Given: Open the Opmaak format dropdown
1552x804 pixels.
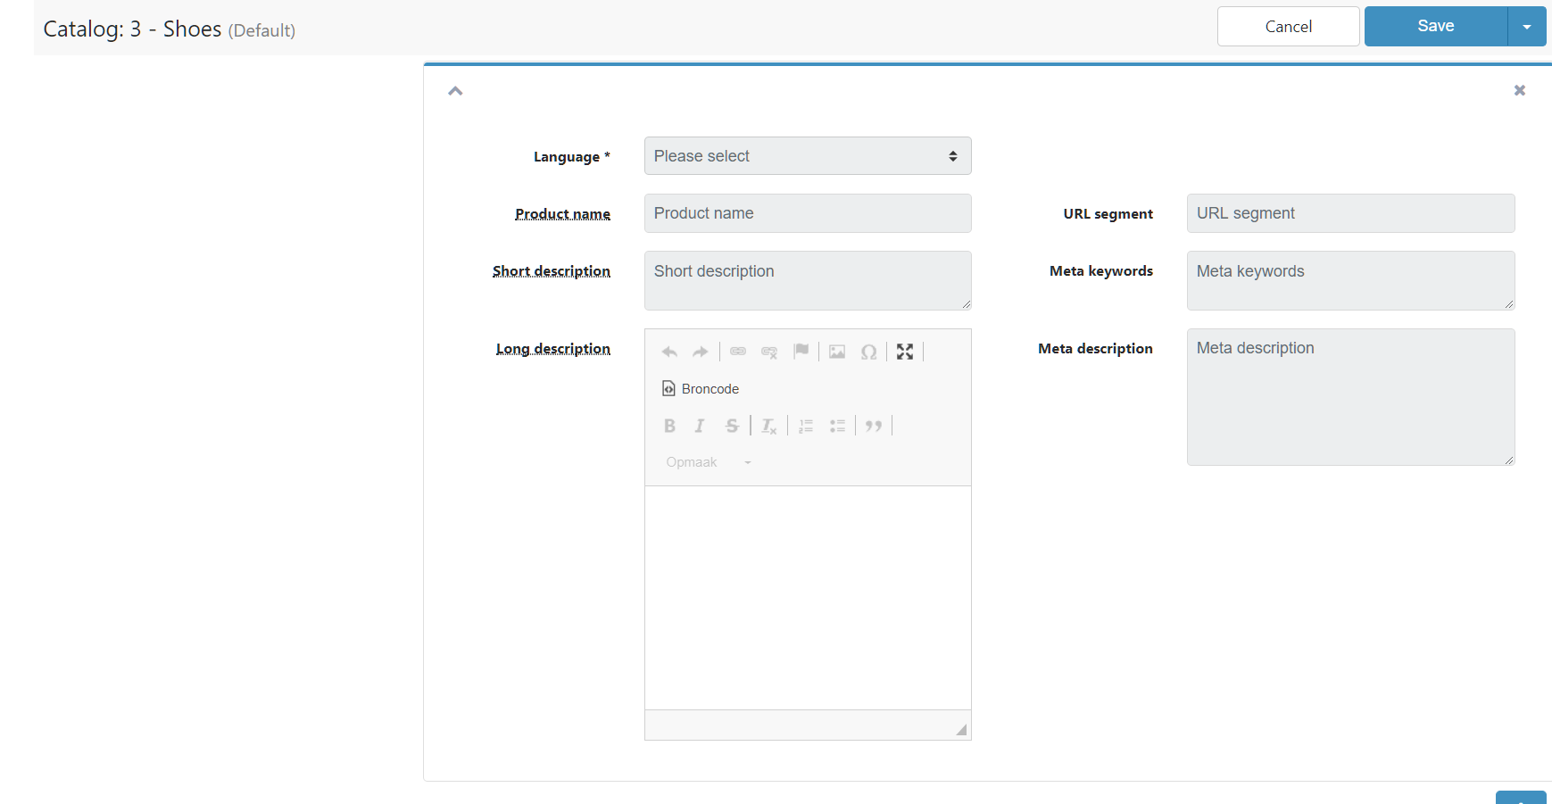Looking at the screenshot, I should pyautogui.click(x=709, y=462).
